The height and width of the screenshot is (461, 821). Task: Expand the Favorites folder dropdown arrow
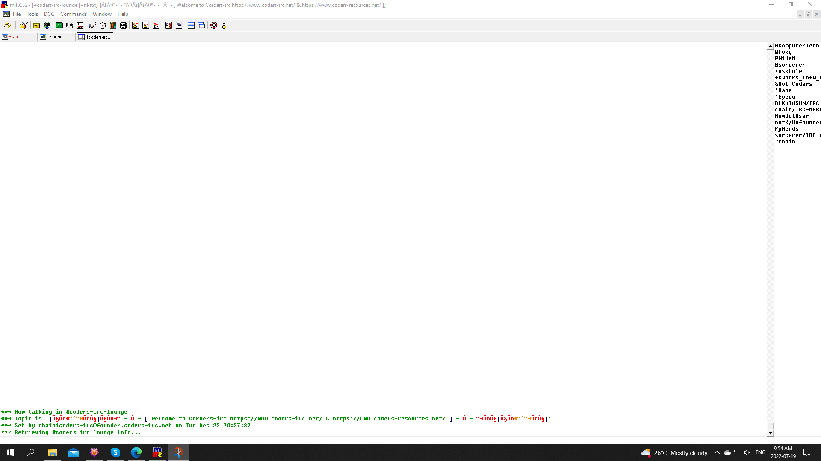click(x=40, y=22)
